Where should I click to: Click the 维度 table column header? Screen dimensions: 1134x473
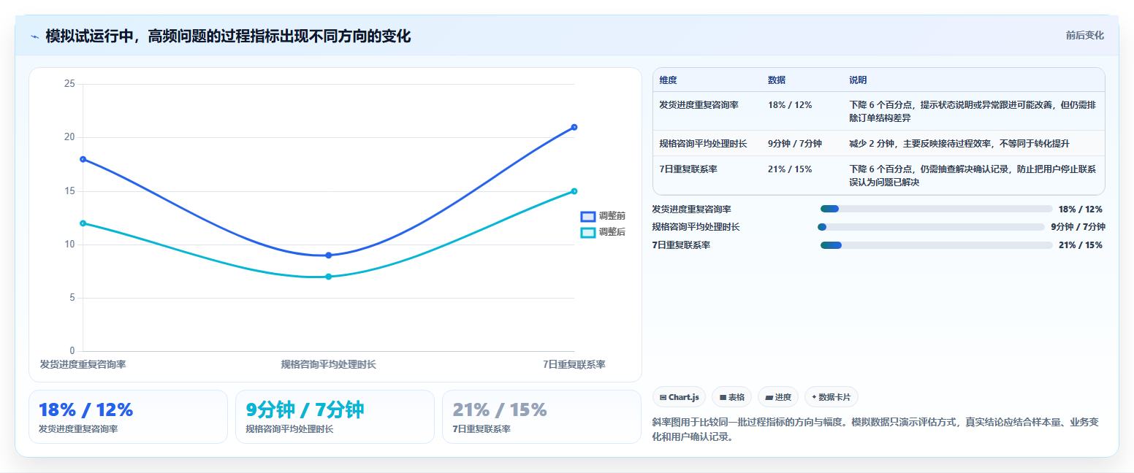[x=668, y=80]
